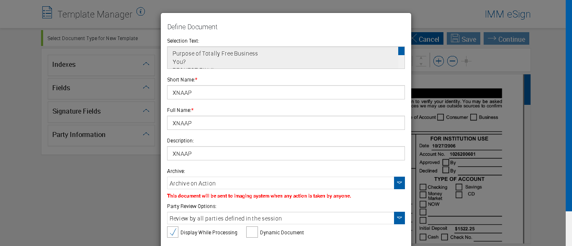The height and width of the screenshot is (246, 572).
Task: Enable the Dynamic Document checkbox
Action: [x=252, y=232]
